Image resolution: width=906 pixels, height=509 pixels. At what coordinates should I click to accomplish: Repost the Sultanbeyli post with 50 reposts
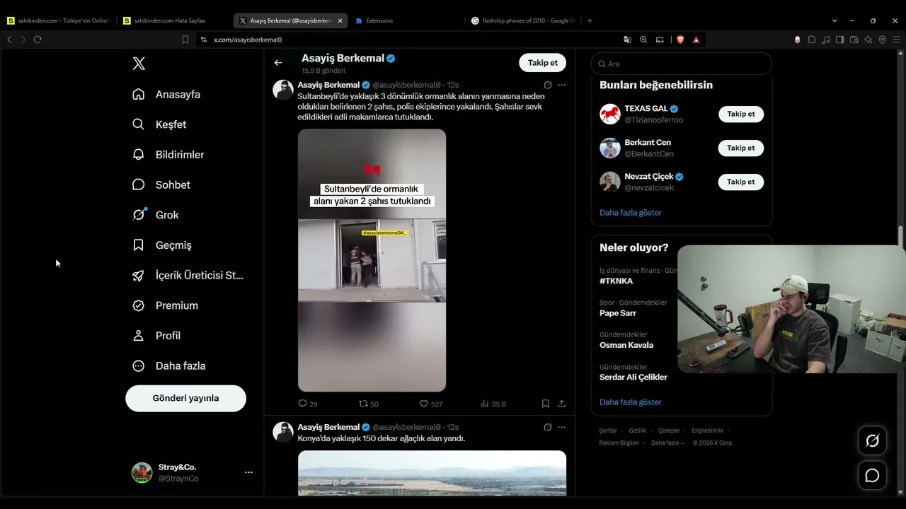369,404
